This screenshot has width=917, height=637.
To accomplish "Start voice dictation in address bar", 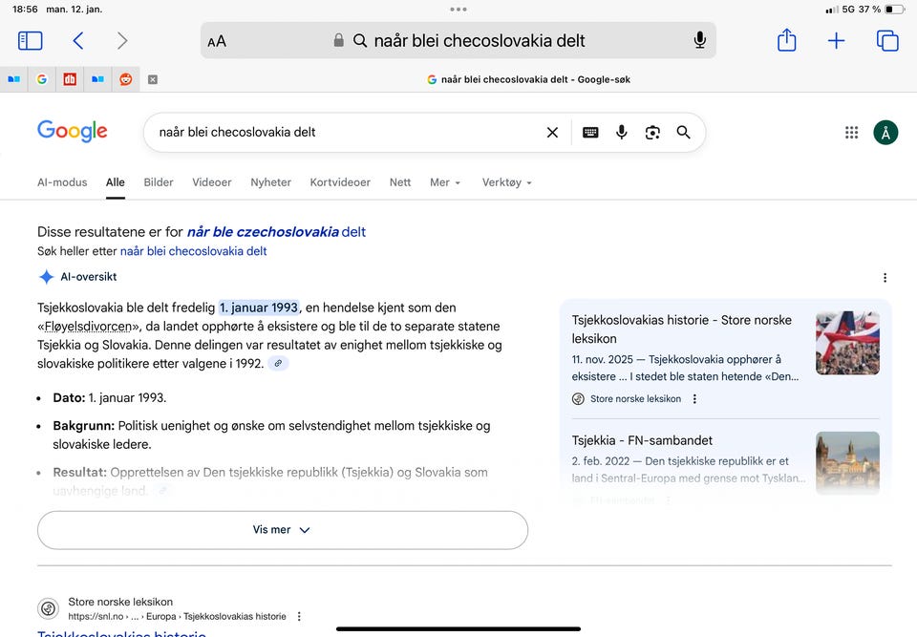I will (700, 40).
